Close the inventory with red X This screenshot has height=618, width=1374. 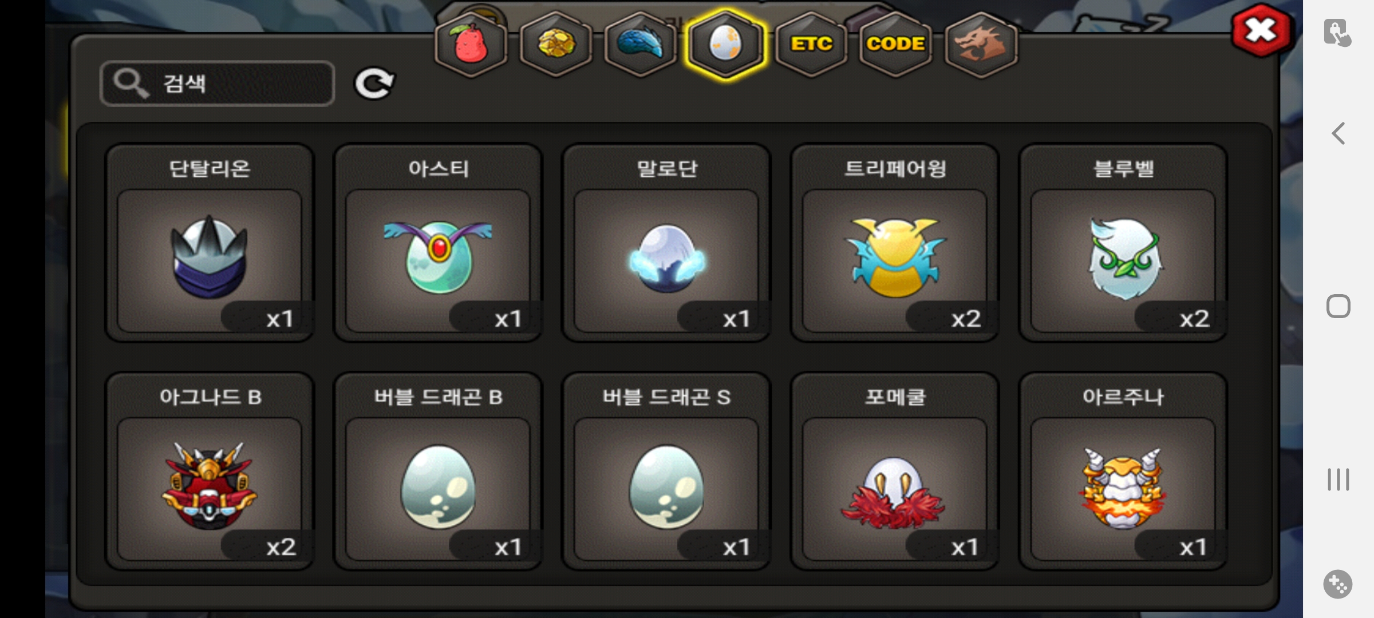(x=1261, y=30)
